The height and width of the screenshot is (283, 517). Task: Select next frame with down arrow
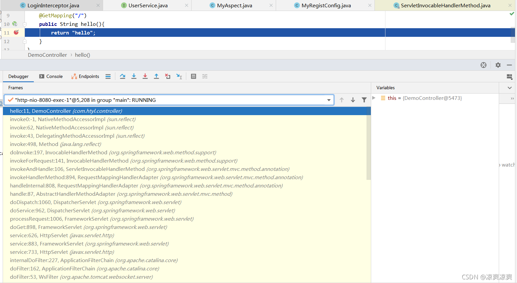353,100
